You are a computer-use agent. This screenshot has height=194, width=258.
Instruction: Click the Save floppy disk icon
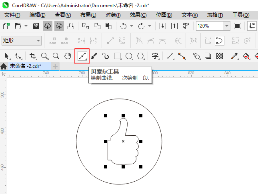click(x=36, y=26)
